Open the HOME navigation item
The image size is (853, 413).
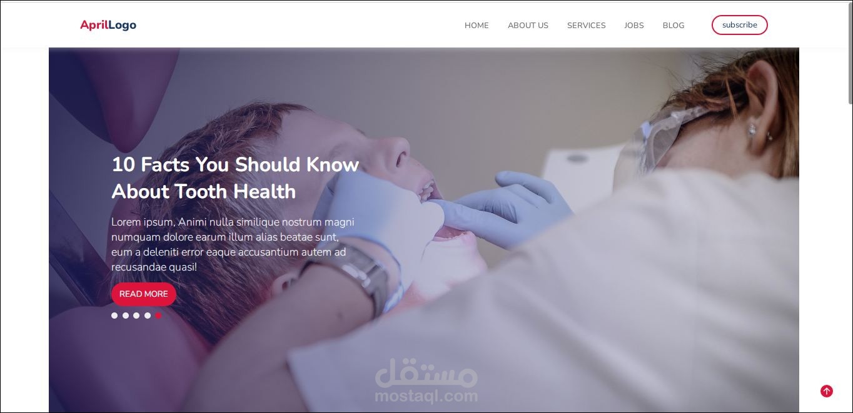click(477, 26)
